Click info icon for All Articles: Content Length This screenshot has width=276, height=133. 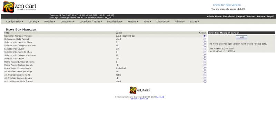(205, 78)
